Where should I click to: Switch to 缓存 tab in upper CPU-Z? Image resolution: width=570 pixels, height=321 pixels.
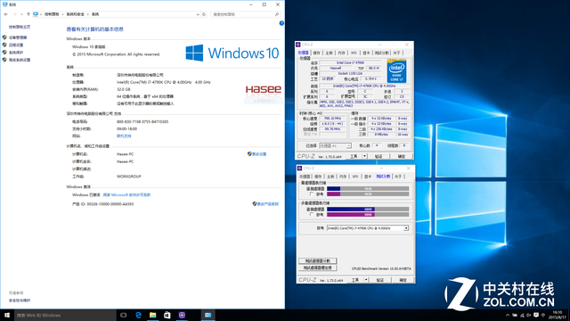pyautogui.click(x=317, y=53)
